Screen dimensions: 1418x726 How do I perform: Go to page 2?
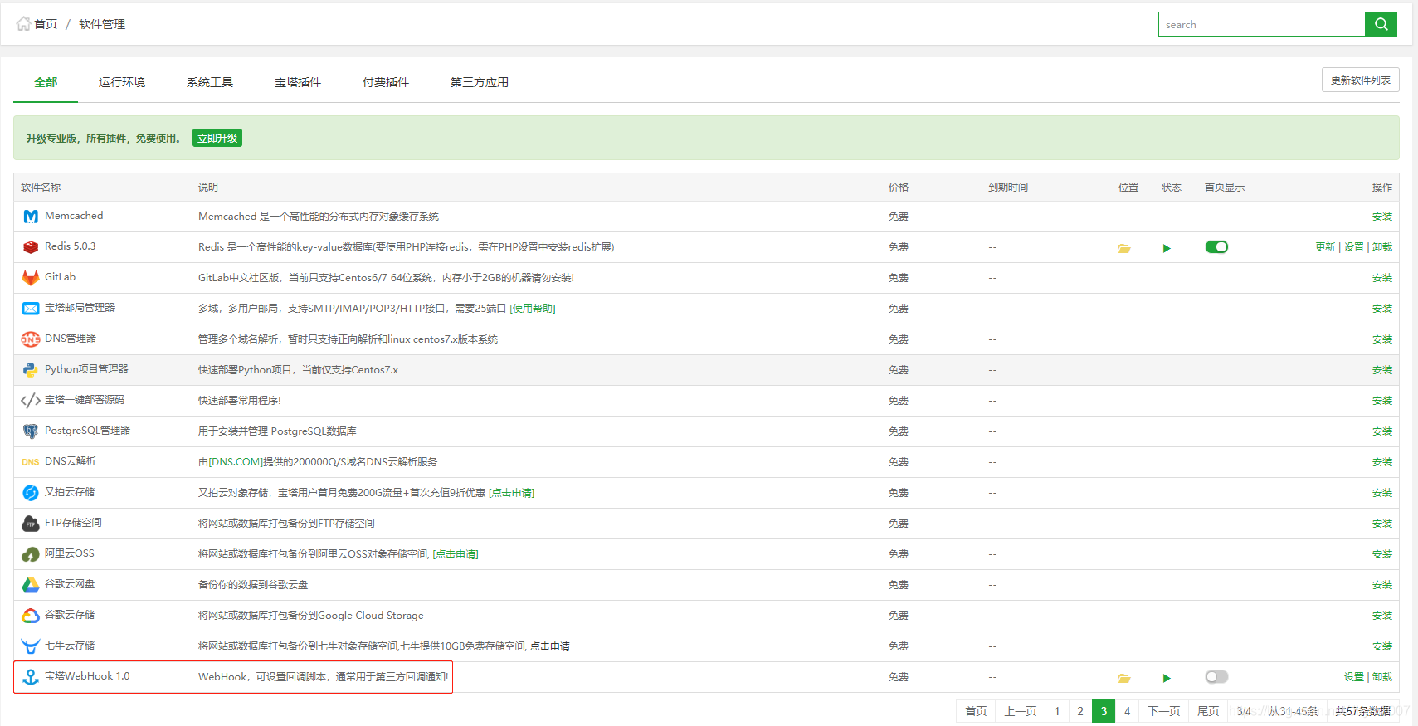1080,711
